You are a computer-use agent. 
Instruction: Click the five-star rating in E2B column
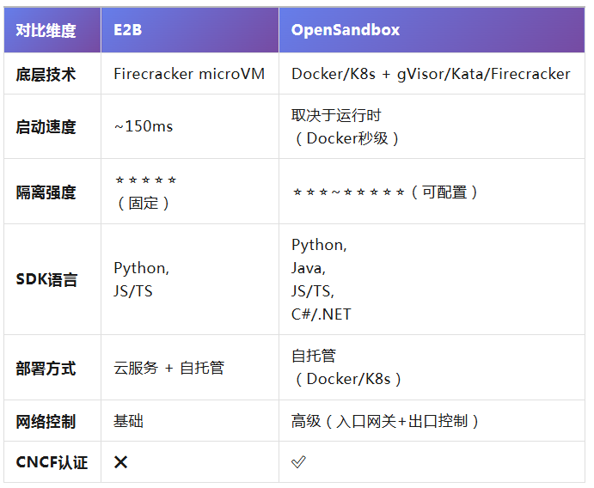click(x=146, y=180)
